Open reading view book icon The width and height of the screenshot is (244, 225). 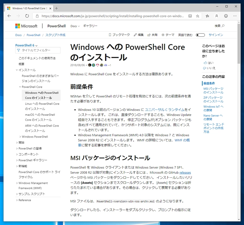click(190, 16)
